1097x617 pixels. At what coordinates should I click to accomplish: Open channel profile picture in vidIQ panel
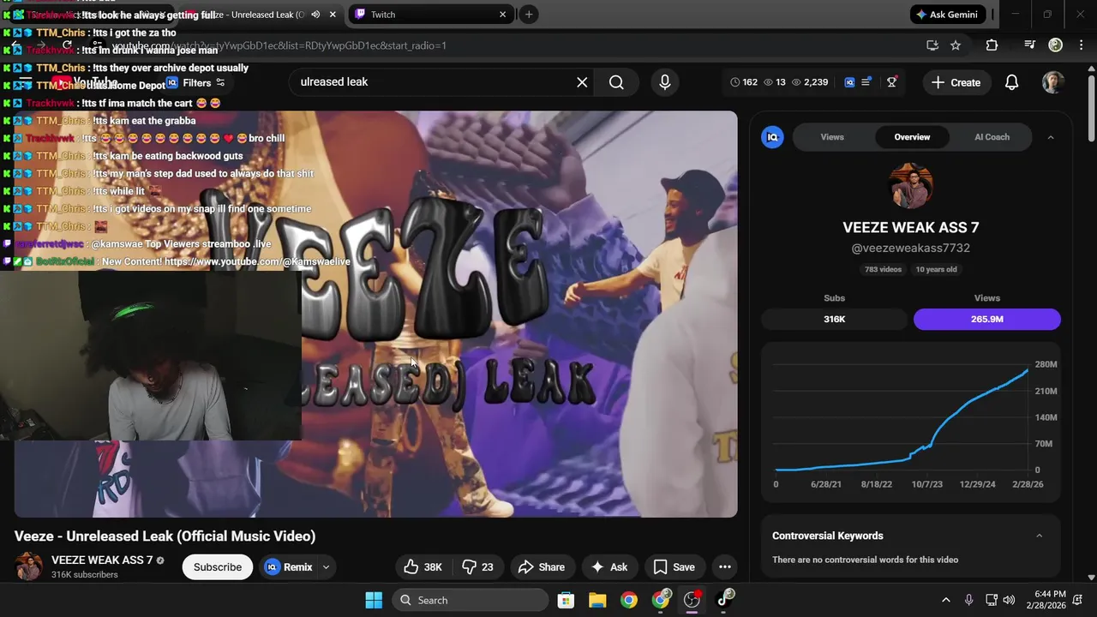coord(911,185)
